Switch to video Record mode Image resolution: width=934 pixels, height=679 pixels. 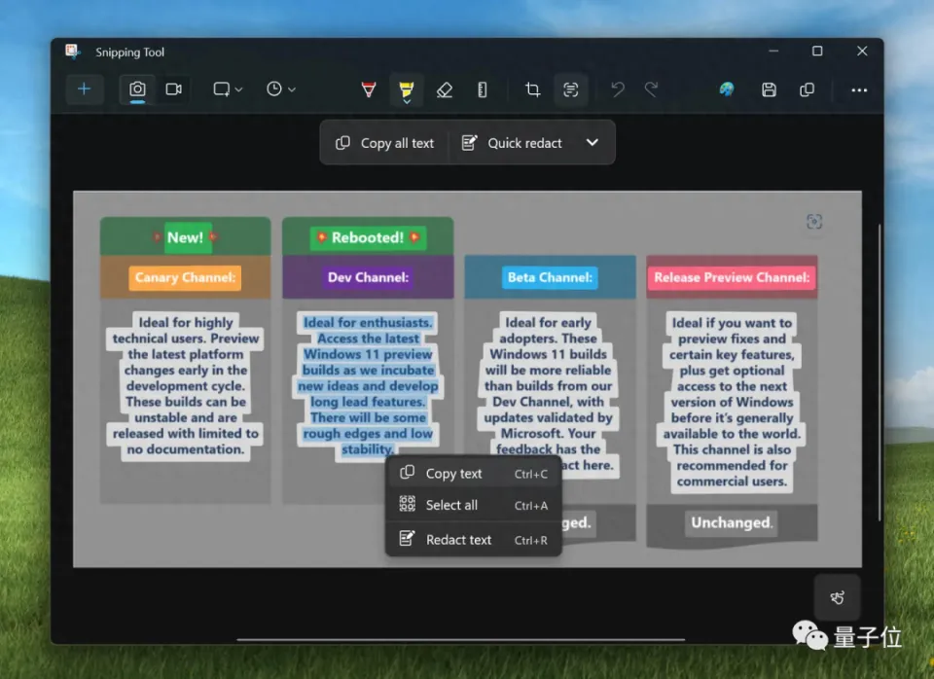[173, 89]
